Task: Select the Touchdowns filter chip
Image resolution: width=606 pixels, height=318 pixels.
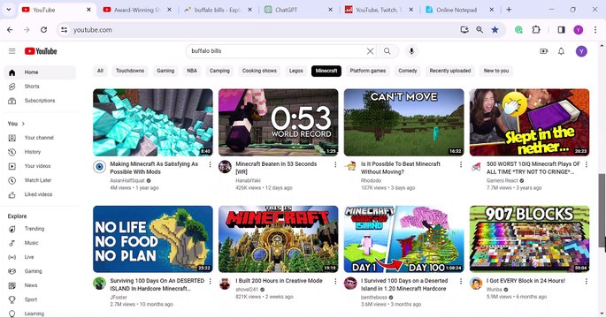Action: click(130, 71)
